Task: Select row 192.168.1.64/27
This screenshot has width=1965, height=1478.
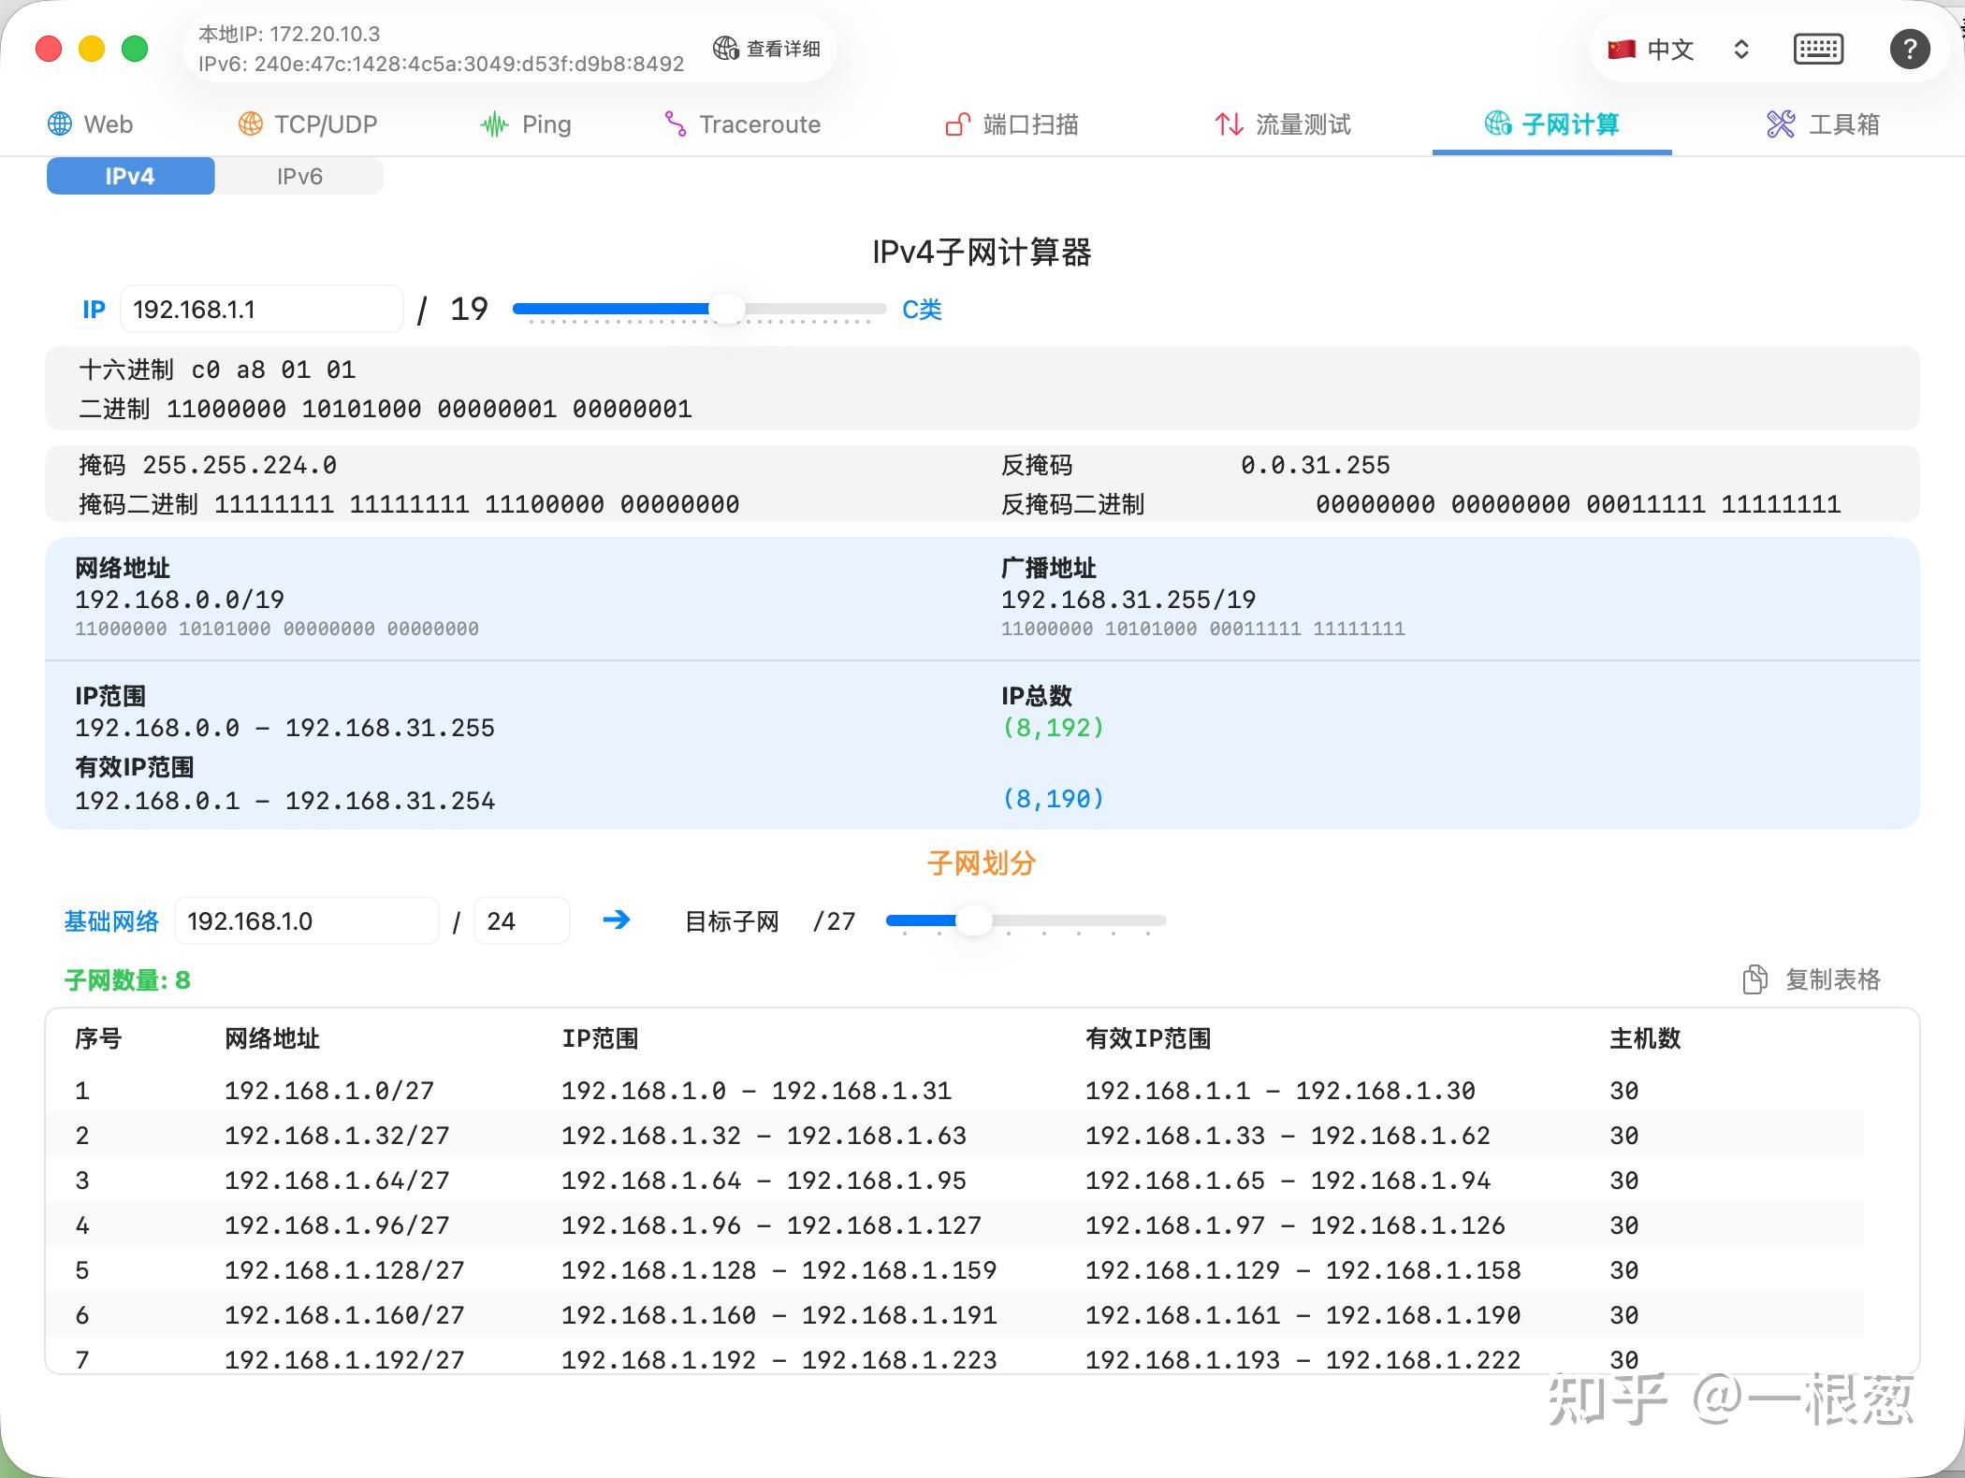Action: point(956,1181)
